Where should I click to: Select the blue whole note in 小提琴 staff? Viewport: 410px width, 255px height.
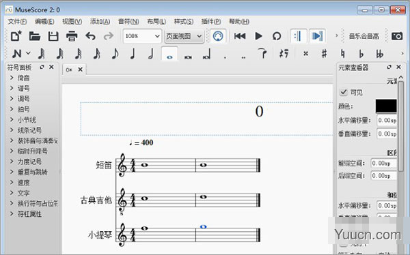203,227
